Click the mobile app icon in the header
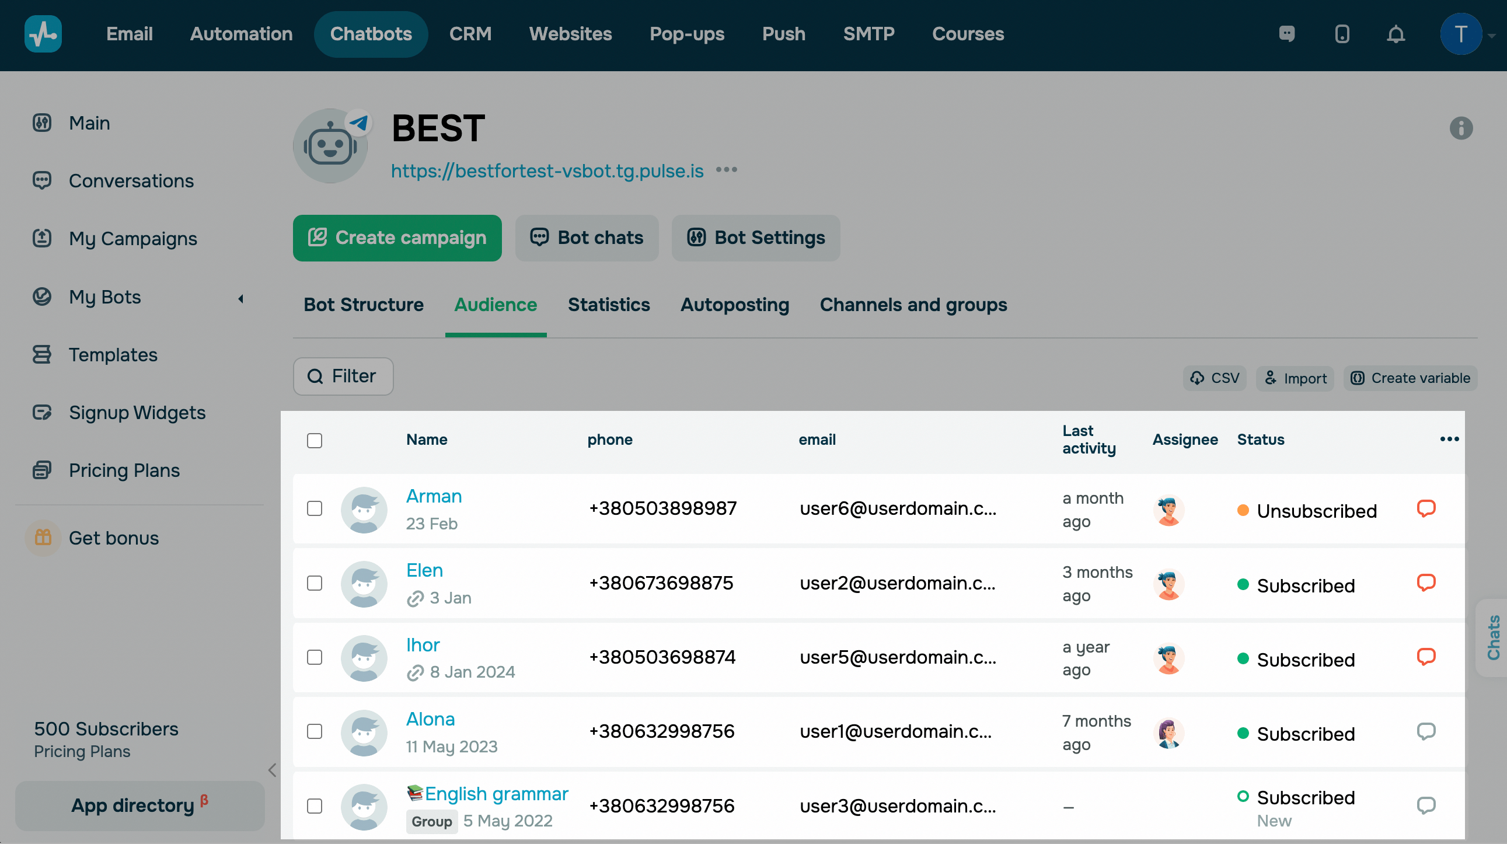The image size is (1507, 844). click(x=1341, y=34)
